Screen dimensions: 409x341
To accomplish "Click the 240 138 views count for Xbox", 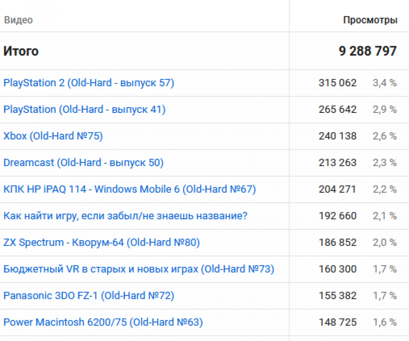I will (x=337, y=136).
